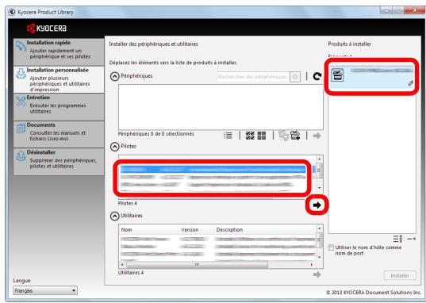This screenshot has width=426, height=303.
Task: Enable Utiliser le nom d'hôte comme nom de port
Action: (331, 247)
